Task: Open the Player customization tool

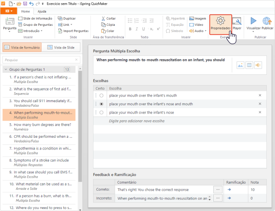Action: [237, 23]
